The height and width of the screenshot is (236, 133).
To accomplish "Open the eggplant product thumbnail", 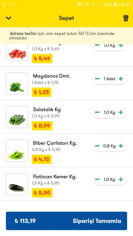I will (17, 184).
